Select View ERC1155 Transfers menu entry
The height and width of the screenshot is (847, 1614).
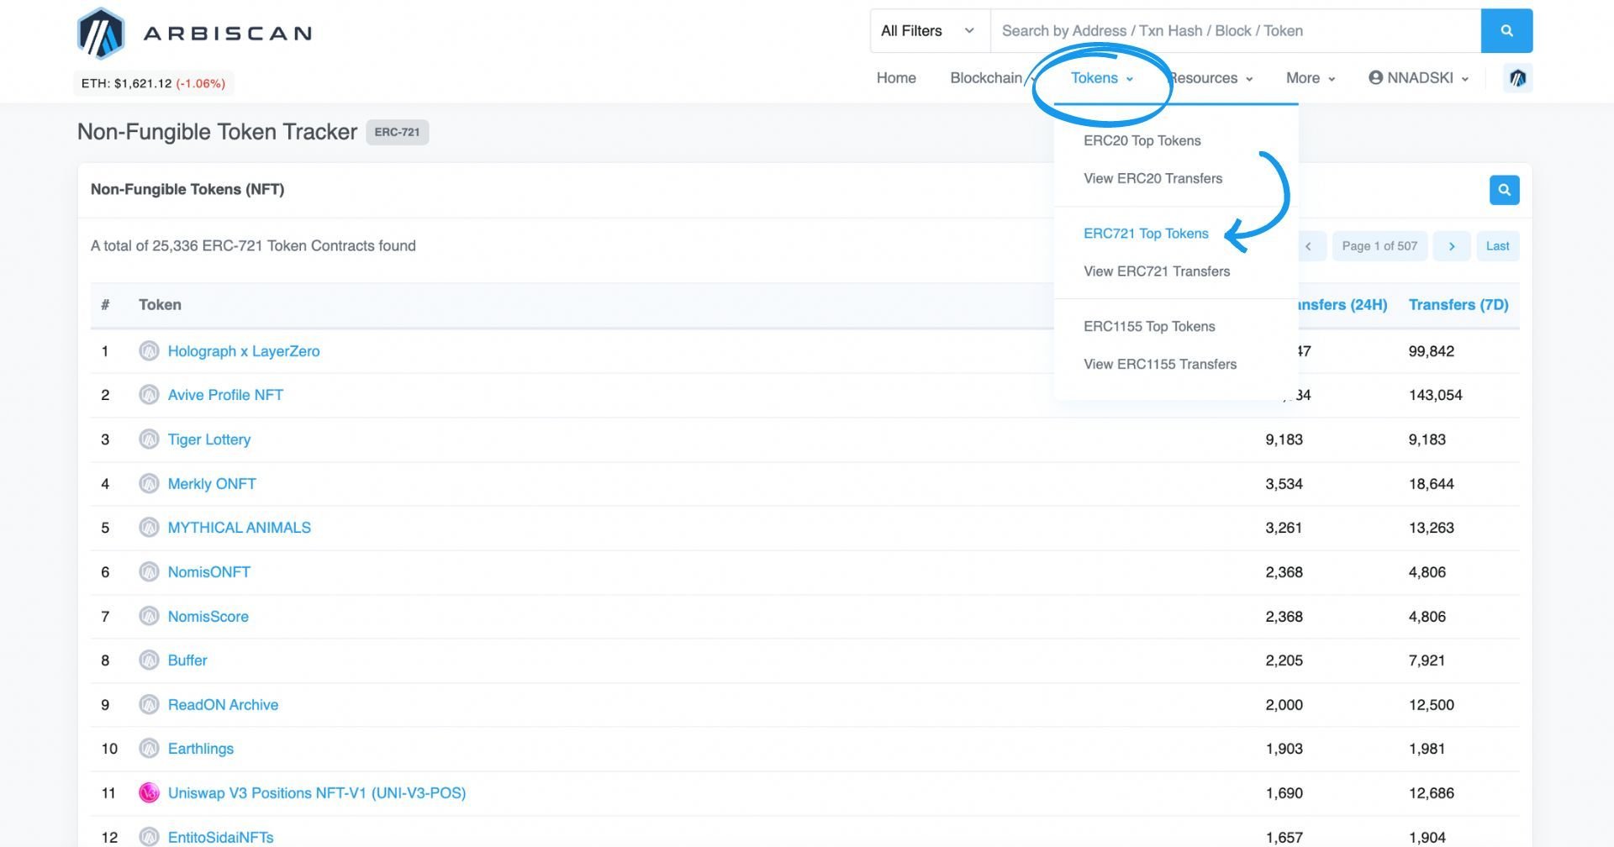(1160, 364)
